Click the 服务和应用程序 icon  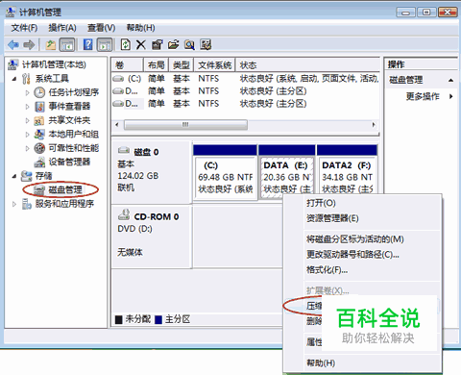(x=26, y=204)
